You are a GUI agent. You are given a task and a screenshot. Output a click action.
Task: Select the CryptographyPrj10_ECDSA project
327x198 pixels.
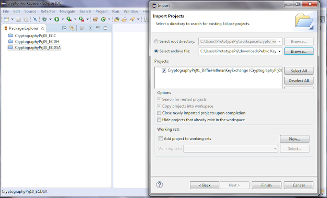point(35,48)
